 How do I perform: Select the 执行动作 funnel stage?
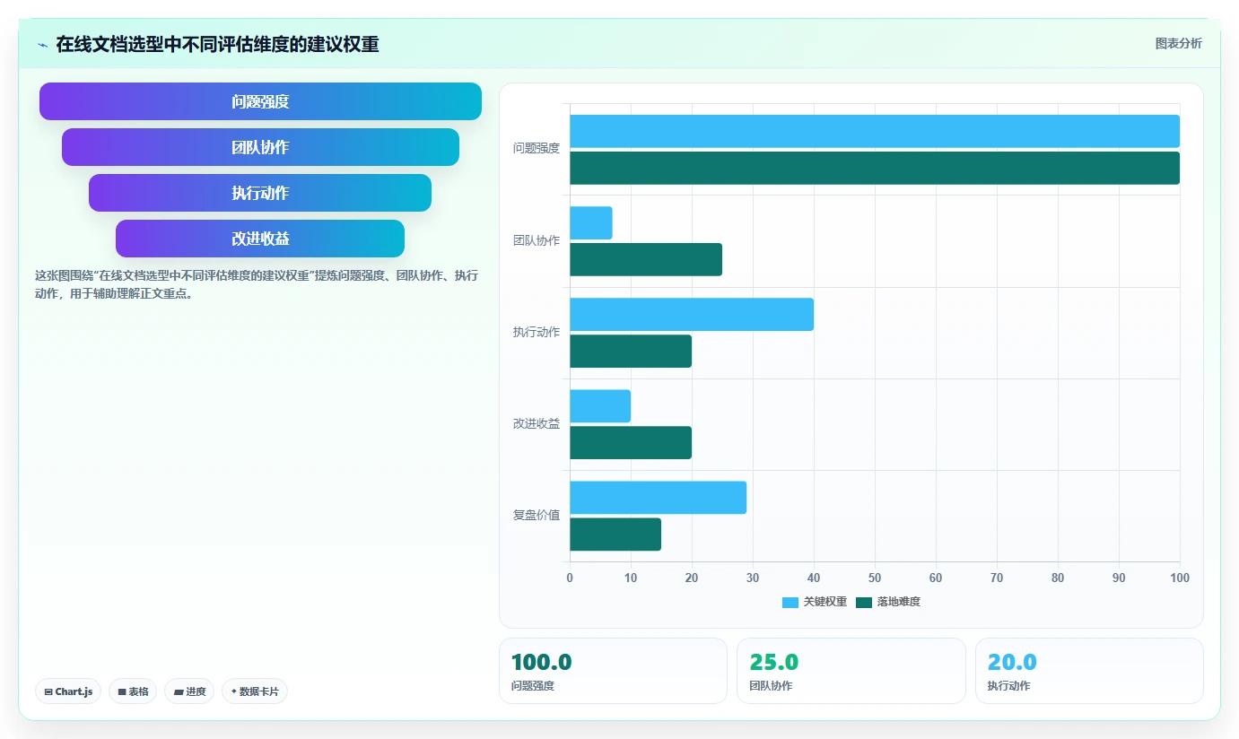coord(260,193)
